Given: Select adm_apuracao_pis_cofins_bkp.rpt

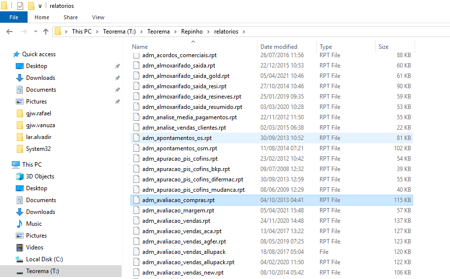Looking at the screenshot, I should coord(186,169).
